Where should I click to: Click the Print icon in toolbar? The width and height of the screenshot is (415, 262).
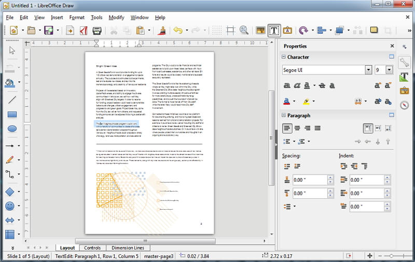click(97, 31)
